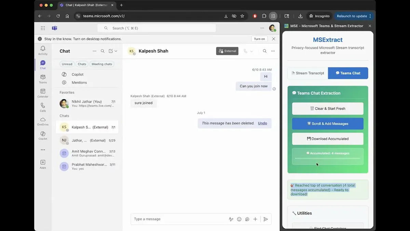Open Apps in the left rail
The height and width of the screenshot is (231, 410).
point(43,164)
